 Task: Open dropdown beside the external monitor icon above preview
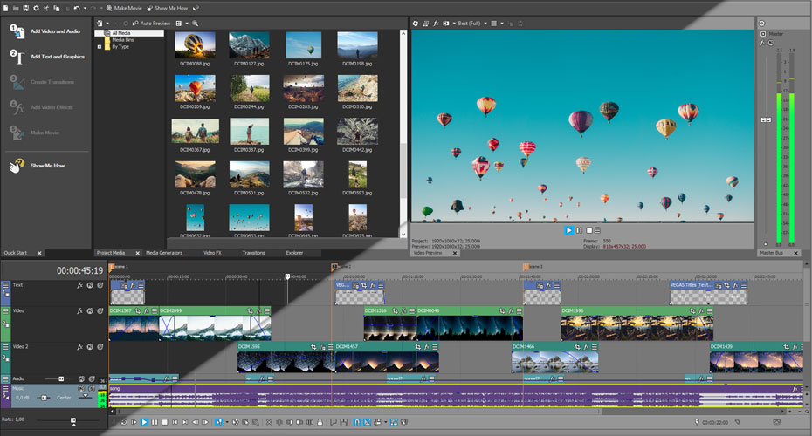[454, 24]
